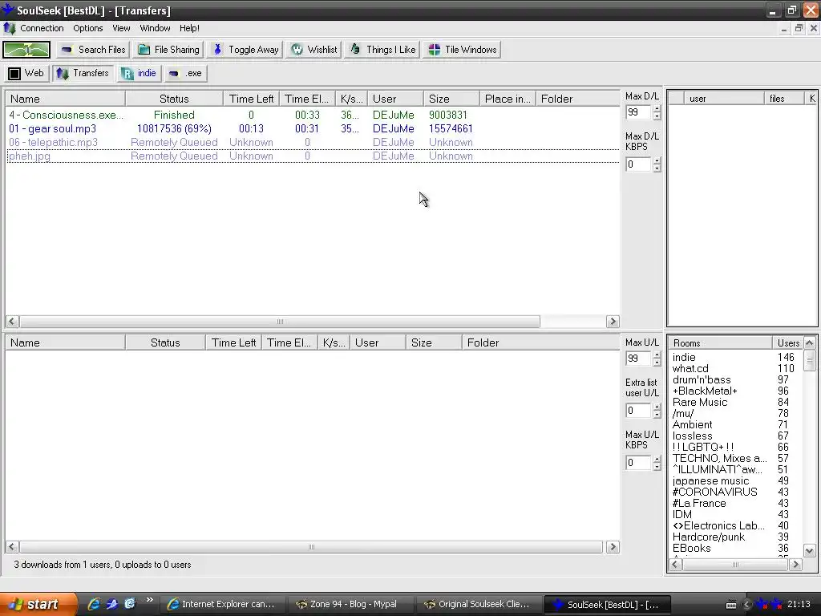Open the Help! menu

(x=189, y=28)
